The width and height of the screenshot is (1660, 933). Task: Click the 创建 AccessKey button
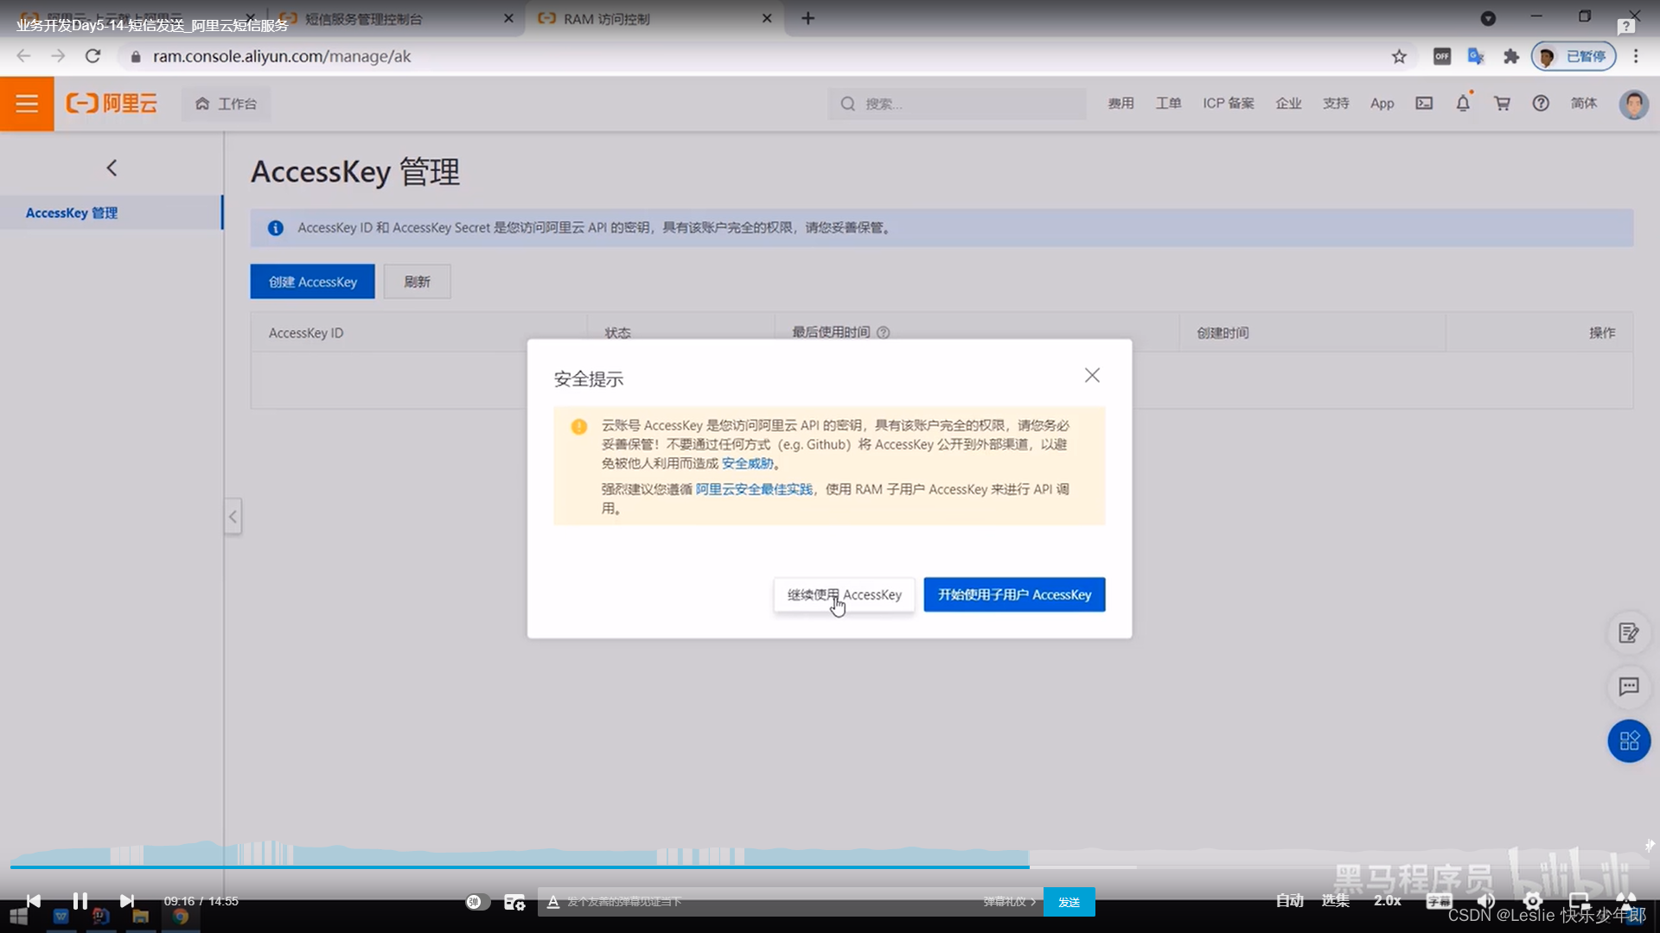[x=312, y=282]
